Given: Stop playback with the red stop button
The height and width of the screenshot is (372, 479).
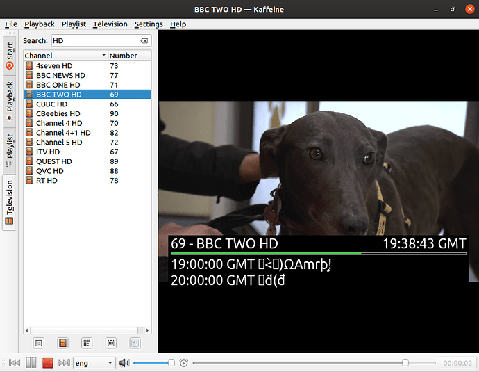Looking at the screenshot, I should pyautogui.click(x=47, y=363).
